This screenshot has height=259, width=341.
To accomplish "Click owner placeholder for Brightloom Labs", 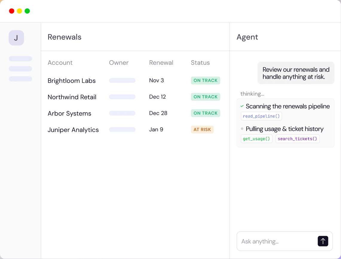I will (x=122, y=81).
